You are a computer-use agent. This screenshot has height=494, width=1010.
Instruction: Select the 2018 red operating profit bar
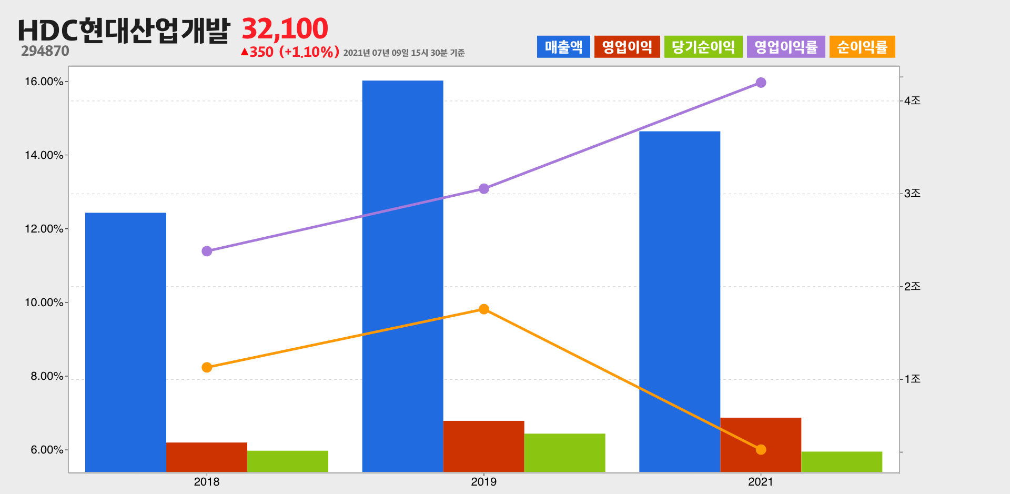tap(207, 457)
